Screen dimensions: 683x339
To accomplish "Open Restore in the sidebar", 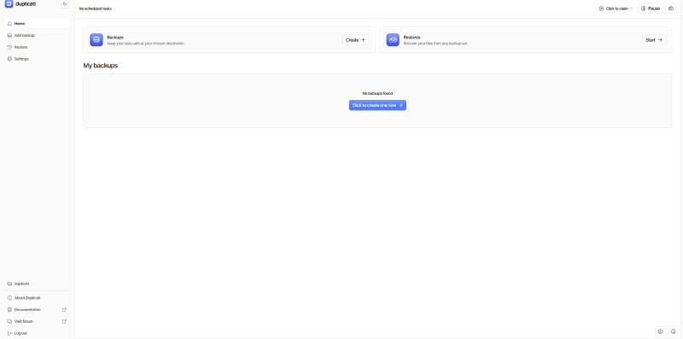I will click(37, 47).
